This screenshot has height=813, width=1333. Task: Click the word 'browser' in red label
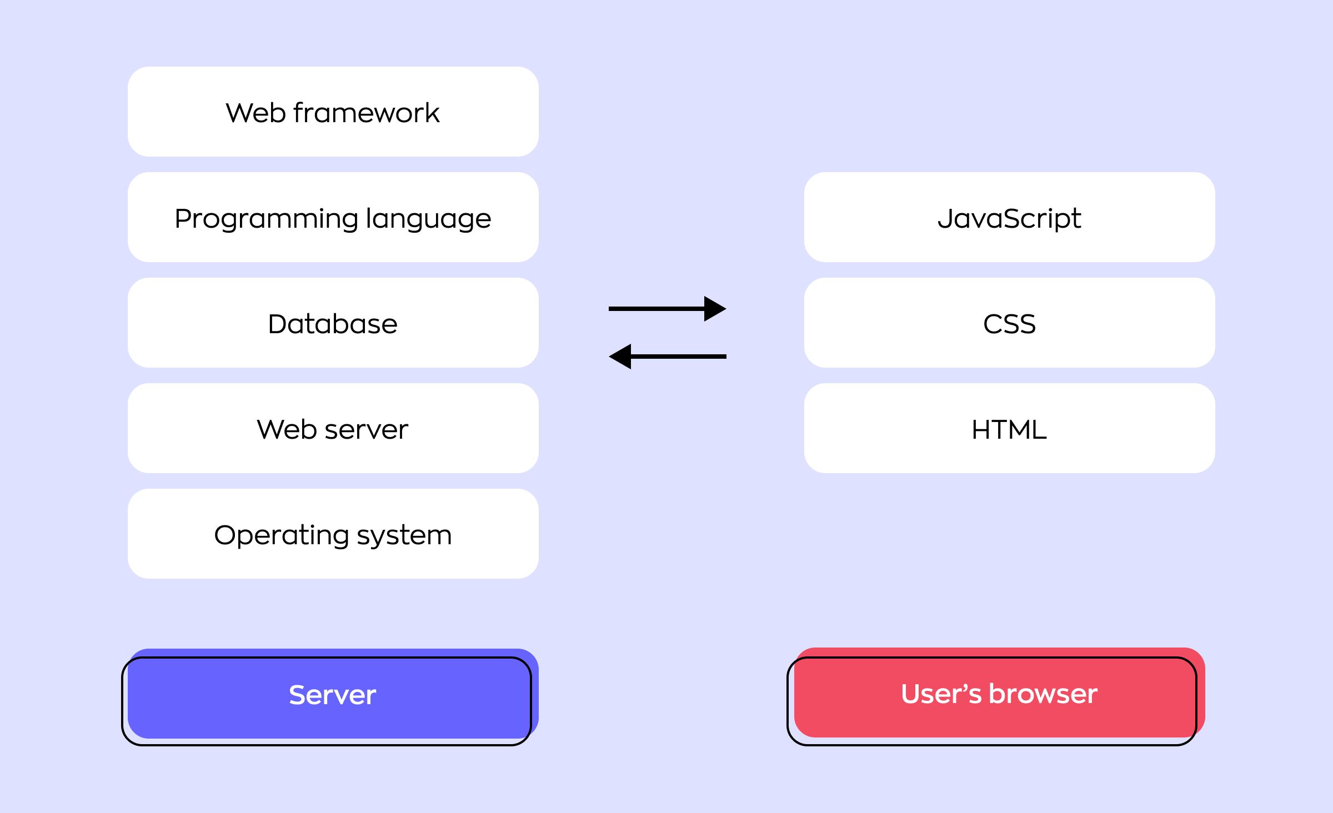point(1043,694)
